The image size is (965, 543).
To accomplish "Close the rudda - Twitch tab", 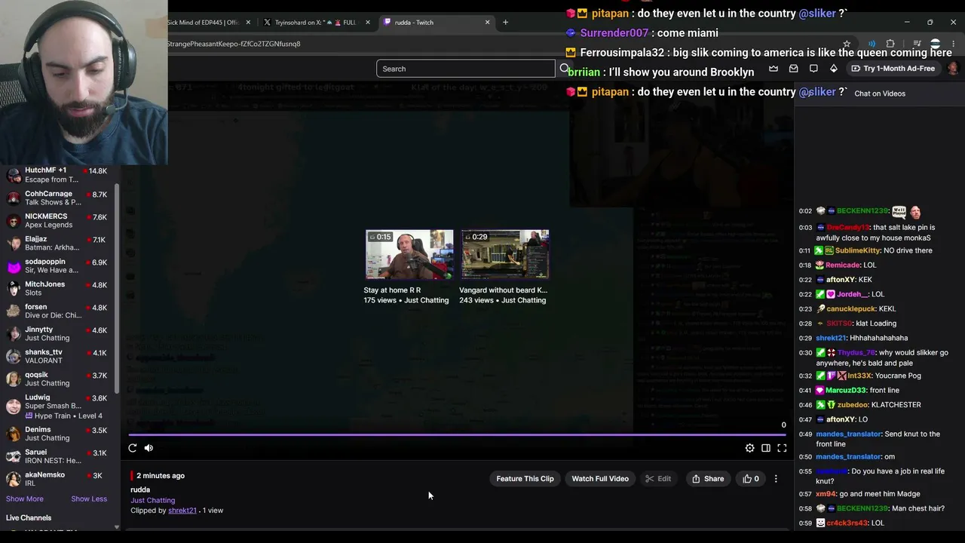I will [x=487, y=23].
